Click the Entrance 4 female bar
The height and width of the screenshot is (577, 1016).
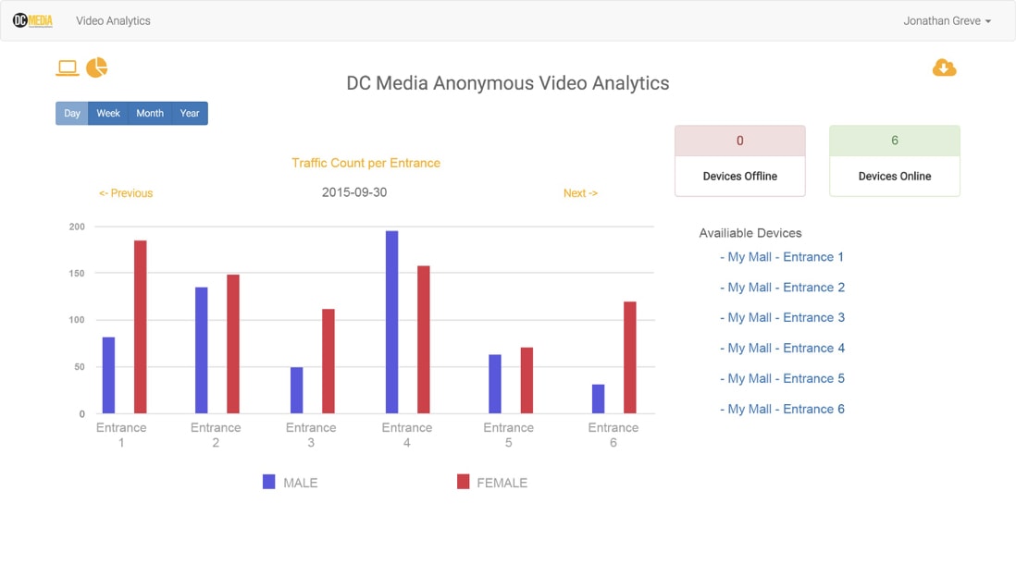click(x=424, y=339)
